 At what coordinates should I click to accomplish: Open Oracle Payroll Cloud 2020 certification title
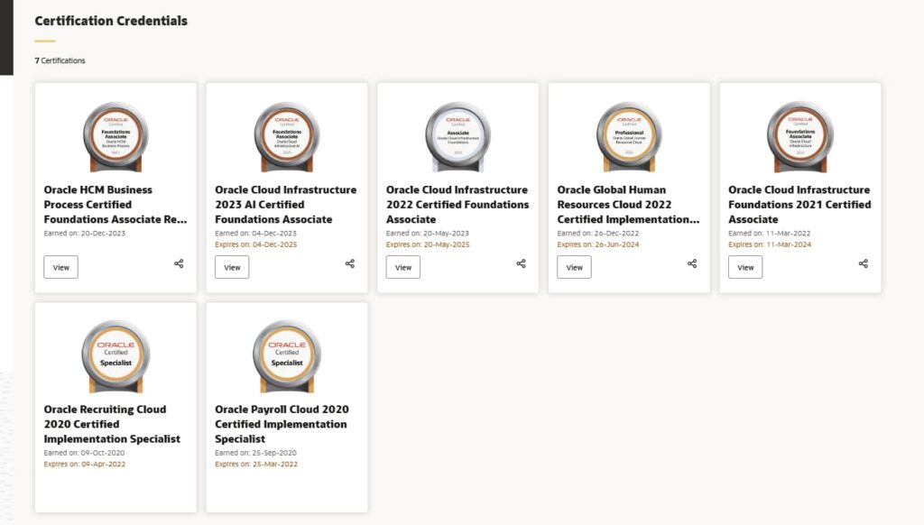[282, 424]
